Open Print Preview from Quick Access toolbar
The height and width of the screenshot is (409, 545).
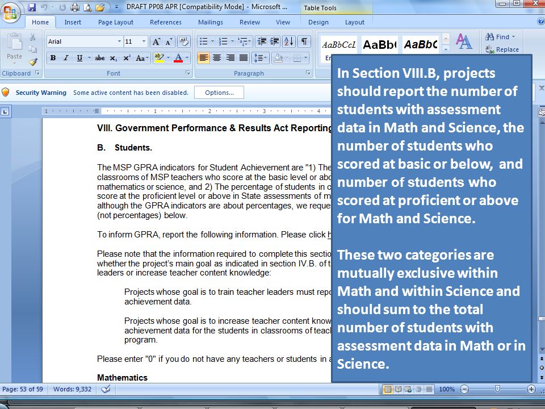tap(87, 7)
